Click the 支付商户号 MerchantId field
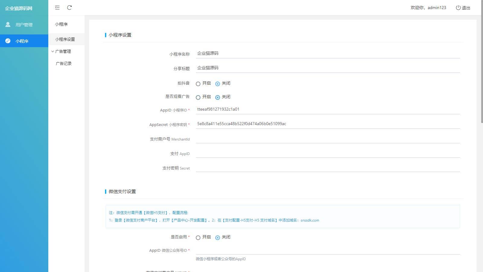The image size is (483, 272). pos(328,138)
